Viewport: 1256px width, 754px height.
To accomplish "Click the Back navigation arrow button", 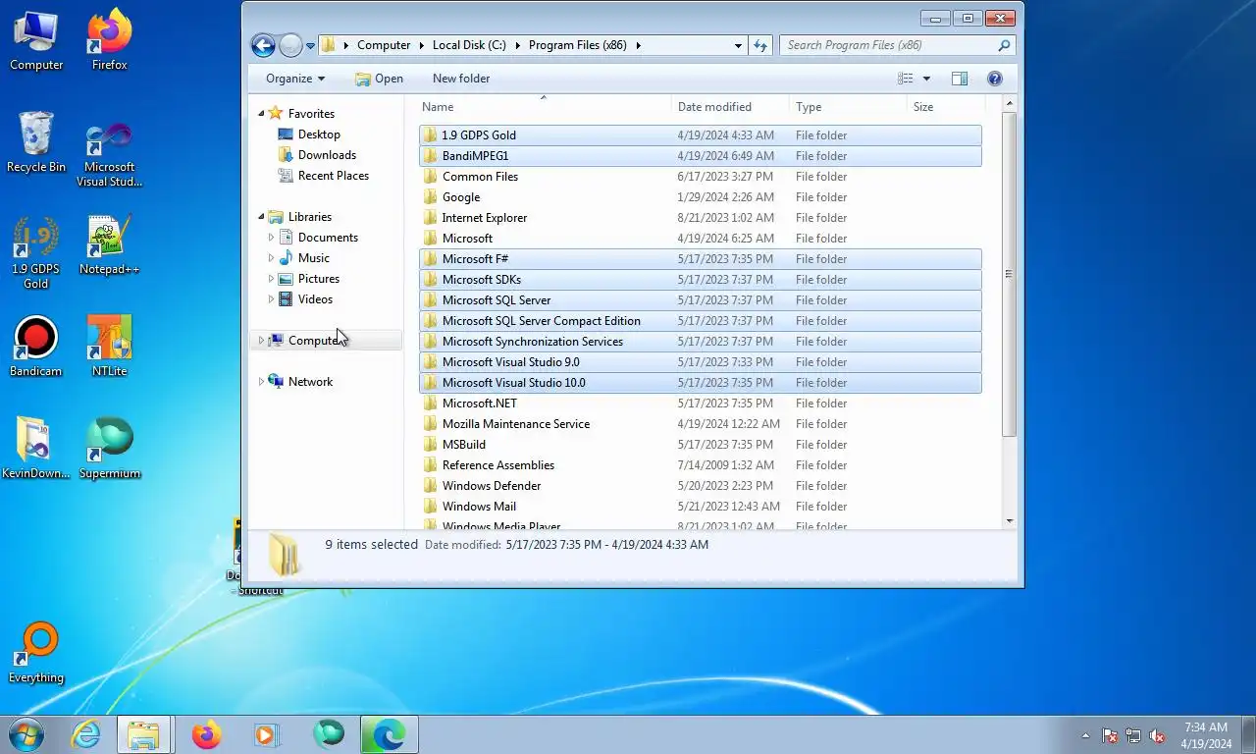I will (x=263, y=45).
